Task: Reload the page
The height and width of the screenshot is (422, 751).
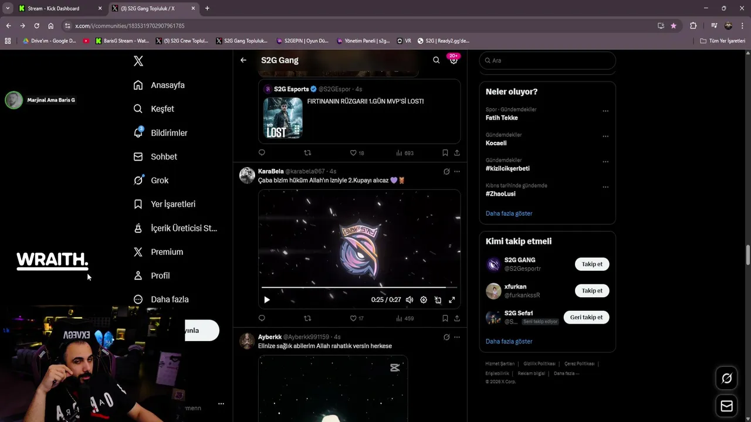Action: click(36, 26)
